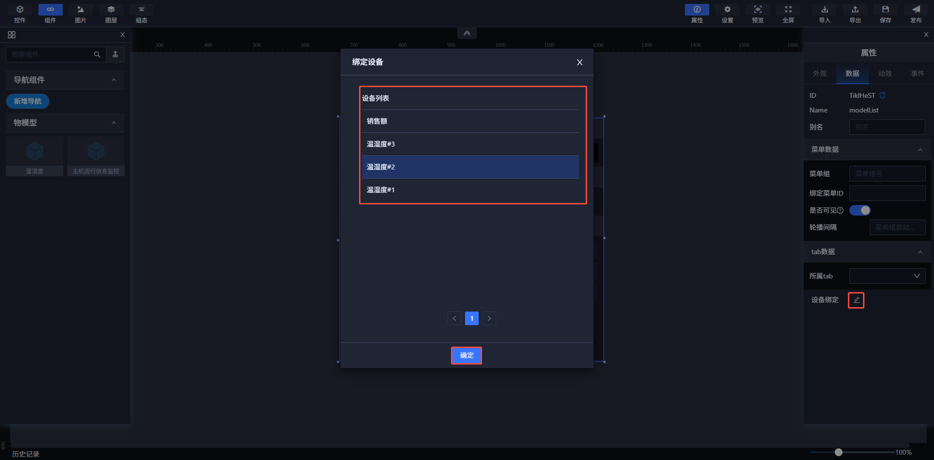Click the help icon next to 是否可见

840,210
